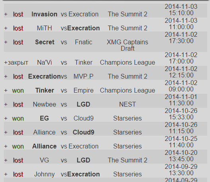Screen dimensions: 210x182
Task: Open the XMG Captains Draft tournament
Action: pyautogui.click(x=128, y=45)
